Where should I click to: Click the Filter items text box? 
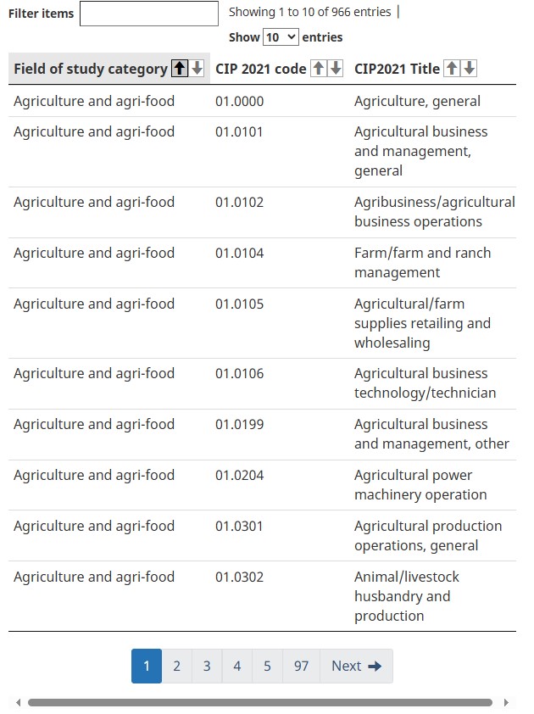(149, 14)
